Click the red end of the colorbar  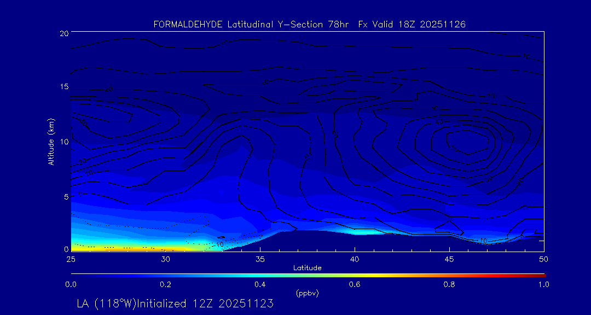pyautogui.click(x=541, y=275)
